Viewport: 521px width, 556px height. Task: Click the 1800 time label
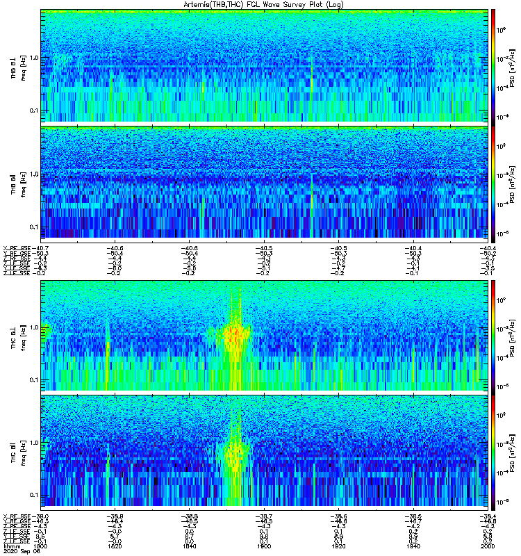pyautogui.click(x=40, y=546)
